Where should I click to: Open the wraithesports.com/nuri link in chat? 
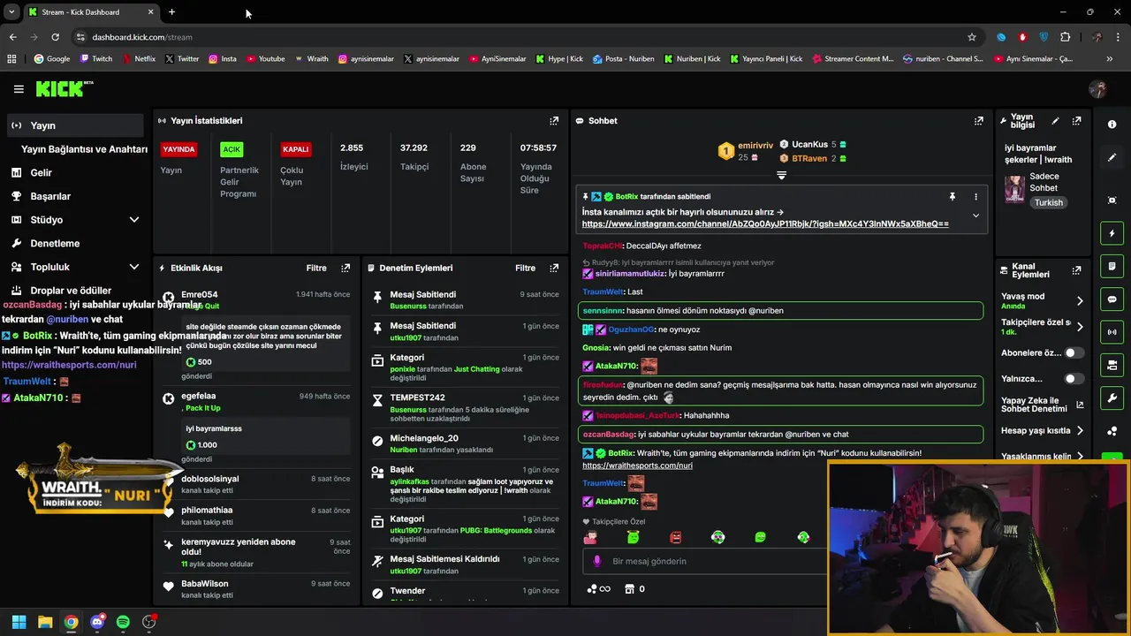(x=637, y=466)
